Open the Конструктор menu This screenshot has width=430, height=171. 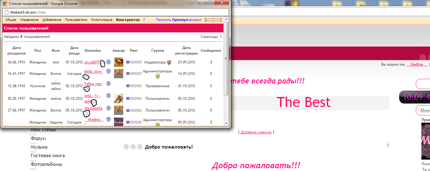coord(128,20)
